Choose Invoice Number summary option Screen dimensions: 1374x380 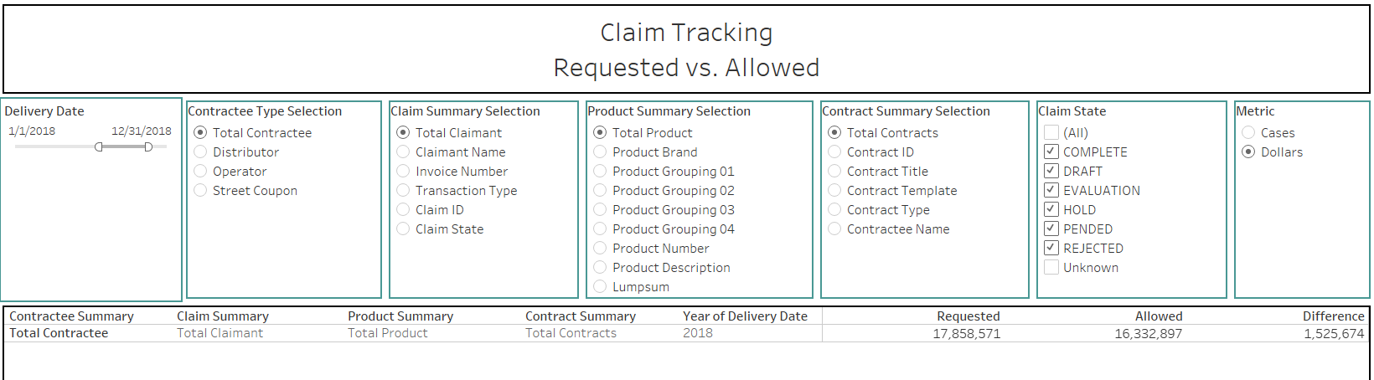403,172
